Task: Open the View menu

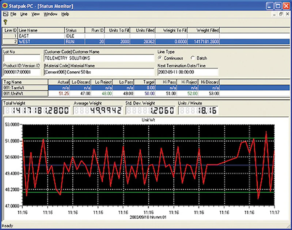Action: pyautogui.click(x=35, y=14)
